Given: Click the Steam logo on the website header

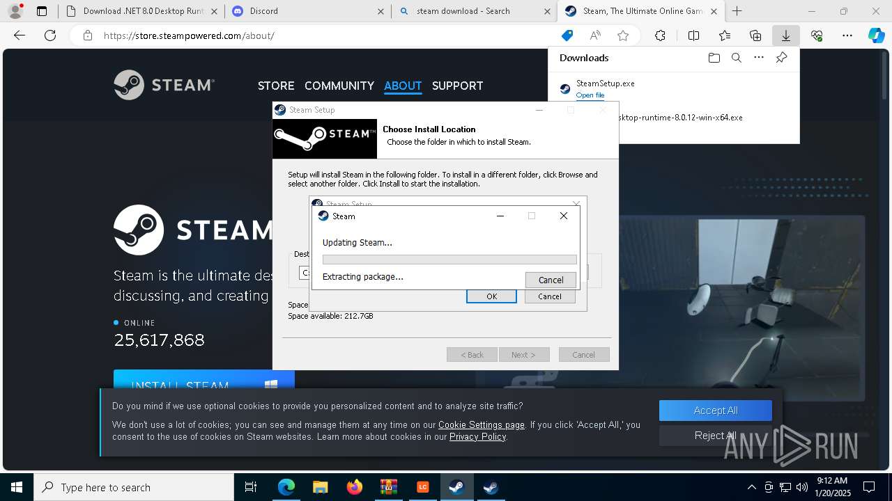Looking at the screenshot, I should (164, 85).
